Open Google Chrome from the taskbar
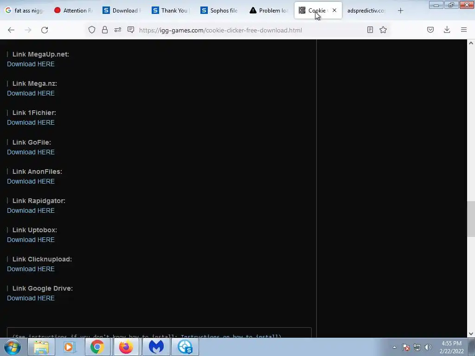 click(97, 347)
